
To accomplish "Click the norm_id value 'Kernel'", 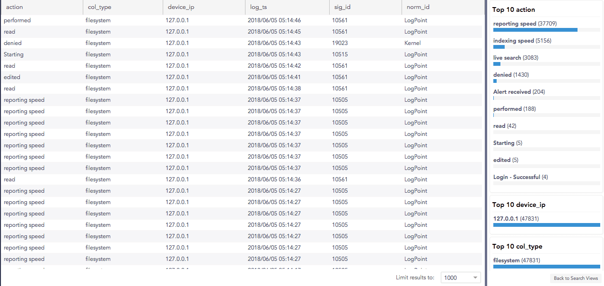I will (x=412, y=43).
